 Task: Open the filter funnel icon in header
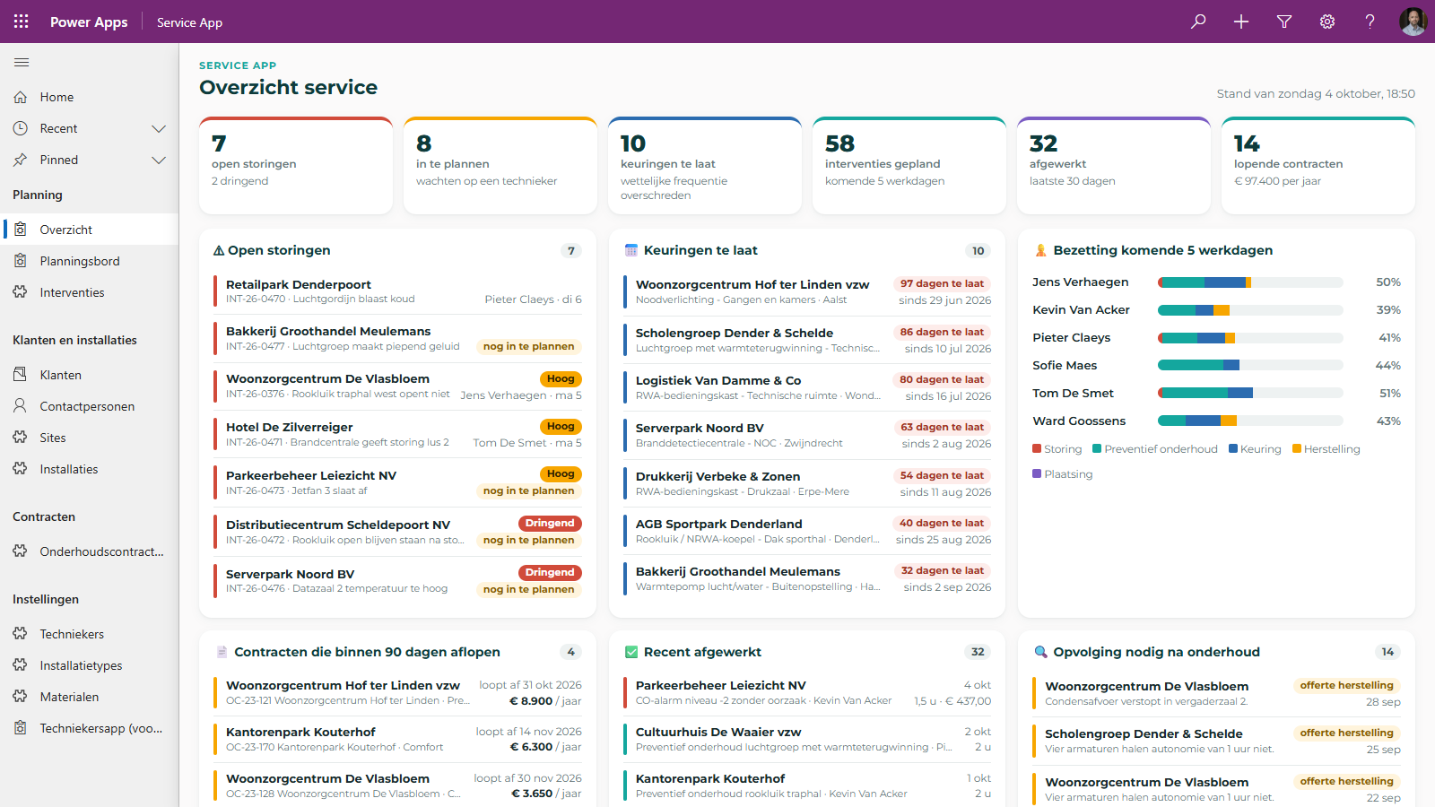coord(1284,22)
